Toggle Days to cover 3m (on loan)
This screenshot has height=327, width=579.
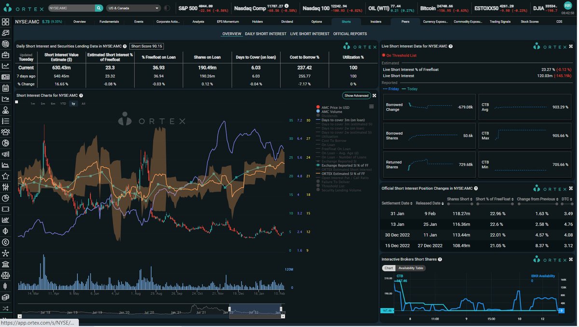click(340, 120)
